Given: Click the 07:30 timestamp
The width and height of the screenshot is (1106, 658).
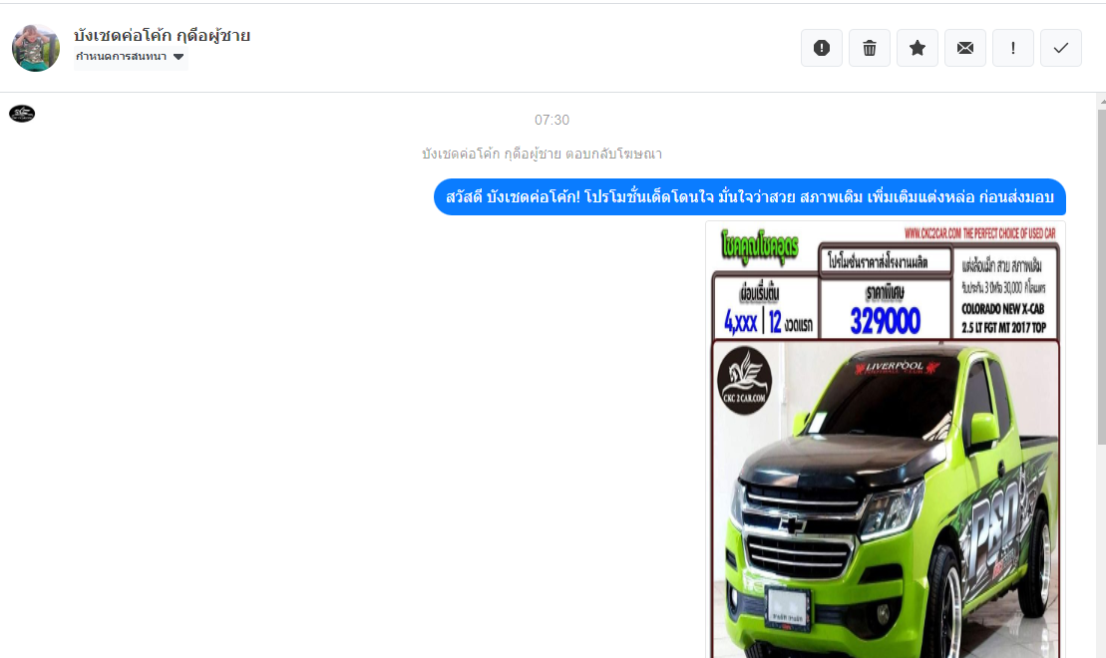Looking at the screenshot, I should pos(552,120).
